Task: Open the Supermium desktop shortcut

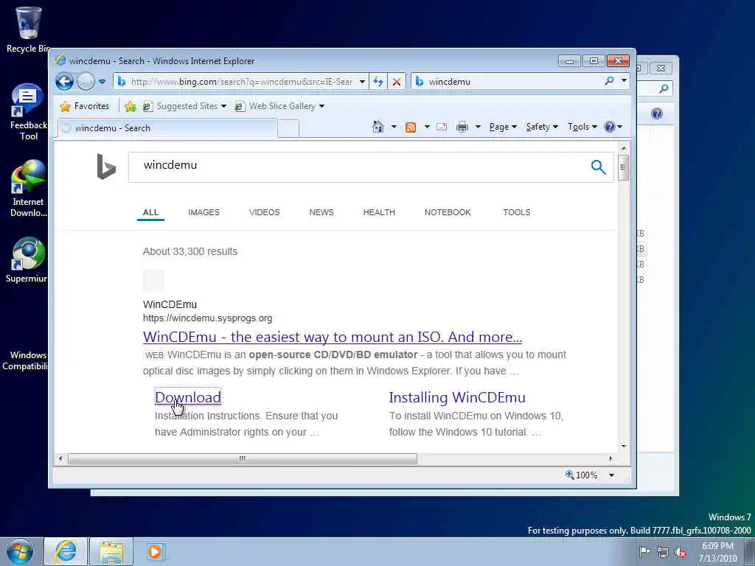Action: 27,260
